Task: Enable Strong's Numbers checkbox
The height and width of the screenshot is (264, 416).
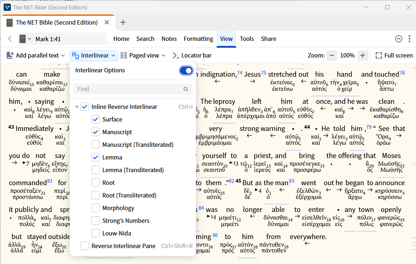Action: tap(95, 221)
